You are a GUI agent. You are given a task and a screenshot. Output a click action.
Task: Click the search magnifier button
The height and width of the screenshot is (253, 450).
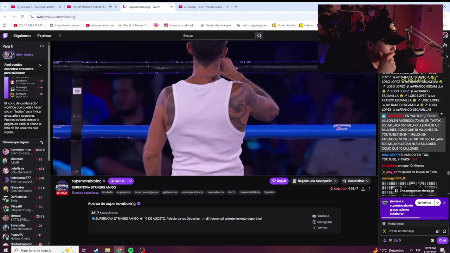(259, 35)
